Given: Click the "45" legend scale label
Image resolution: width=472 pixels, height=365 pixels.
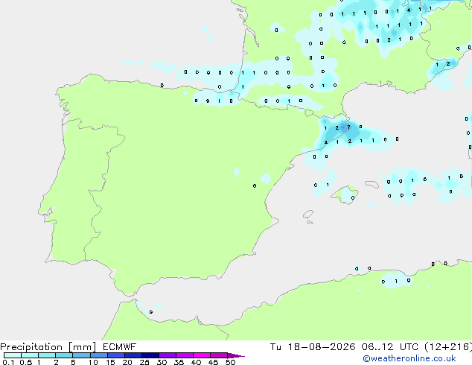Looking at the screenshot, I should coord(213,362).
